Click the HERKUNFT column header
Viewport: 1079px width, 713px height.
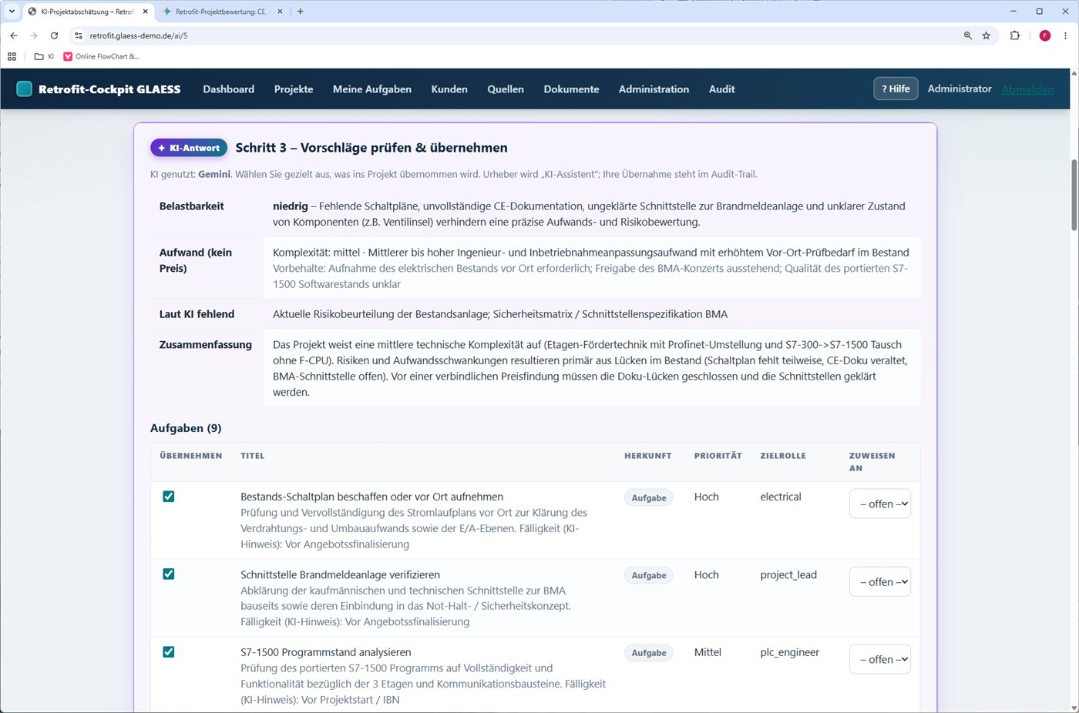[x=648, y=456]
